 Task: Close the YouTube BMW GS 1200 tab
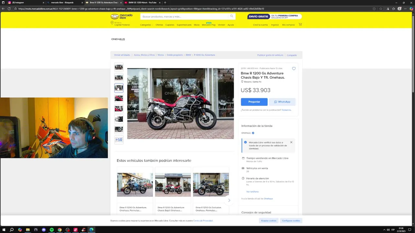click(160, 3)
